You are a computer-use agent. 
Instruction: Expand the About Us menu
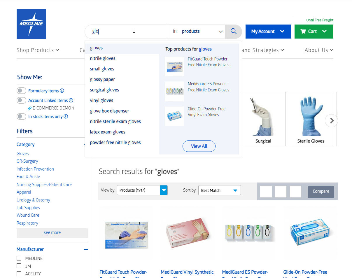[319, 50]
